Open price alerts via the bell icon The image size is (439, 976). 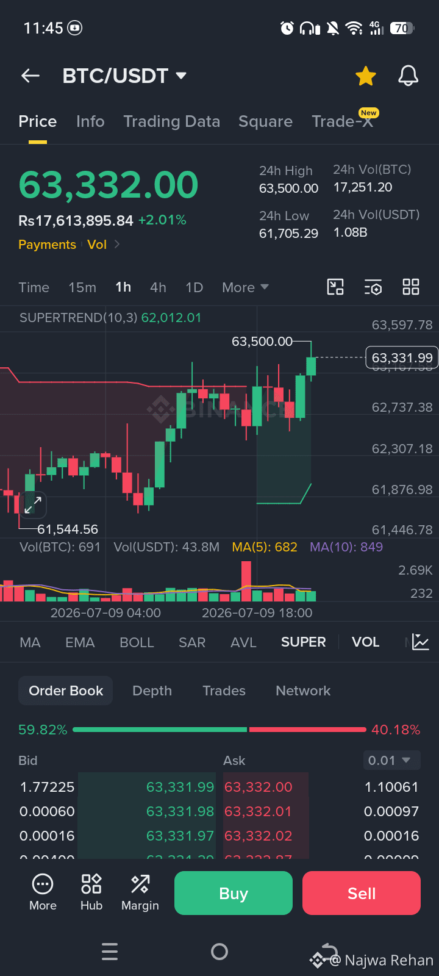coord(409,76)
